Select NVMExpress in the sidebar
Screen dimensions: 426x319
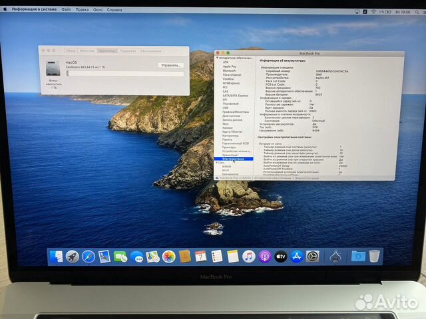pos(231,83)
